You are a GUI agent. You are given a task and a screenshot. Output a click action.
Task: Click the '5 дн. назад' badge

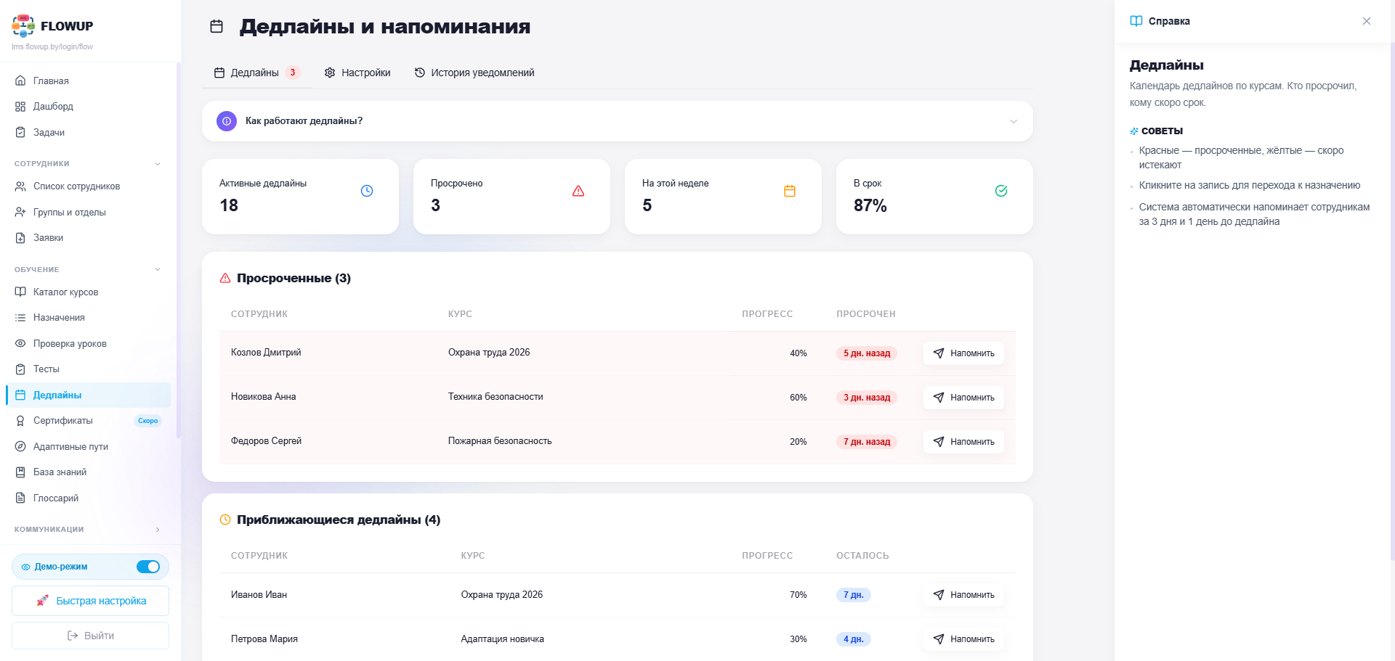point(867,353)
